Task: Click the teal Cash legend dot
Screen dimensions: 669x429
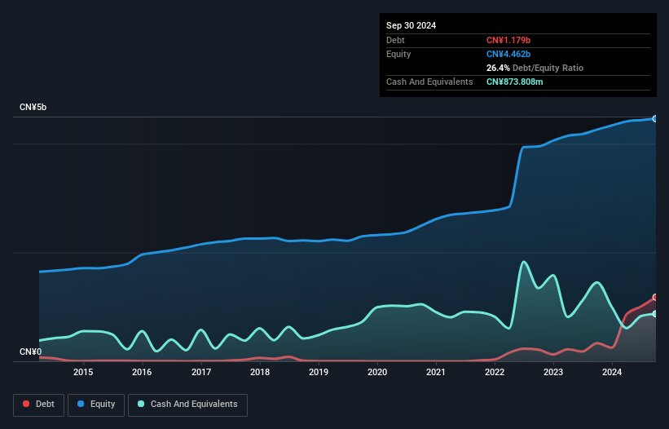Action: click(x=141, y=404)
